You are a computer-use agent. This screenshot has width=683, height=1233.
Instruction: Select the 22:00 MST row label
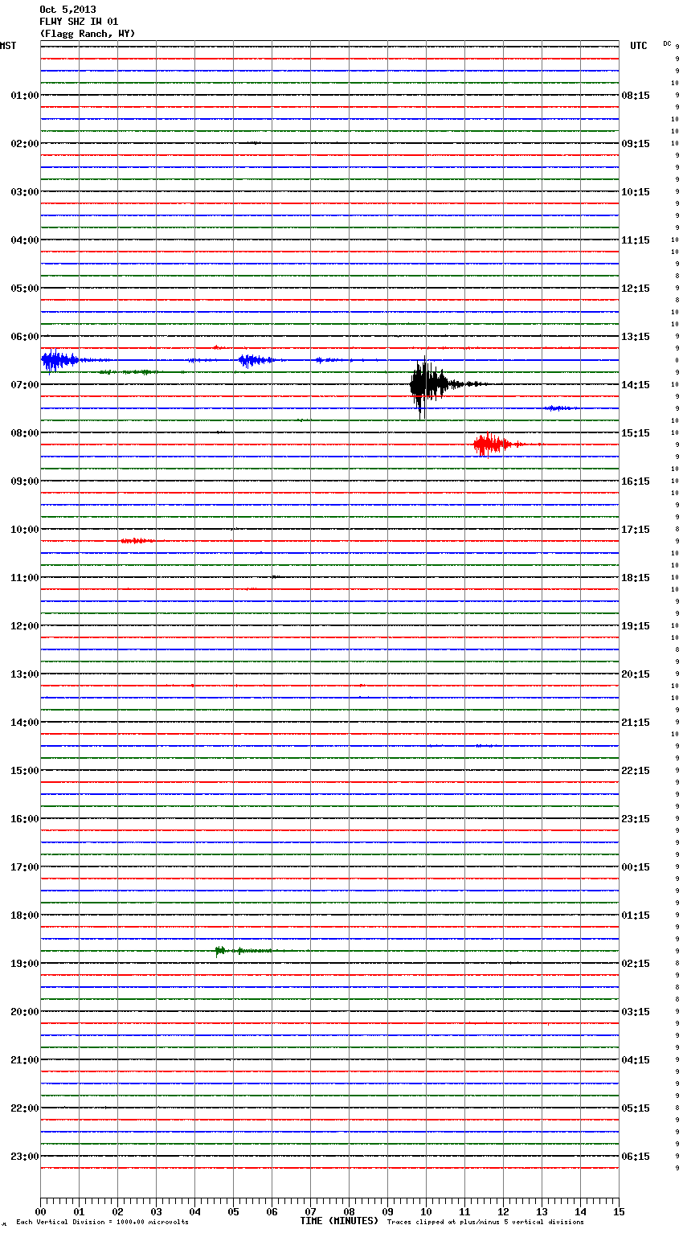point(24,1108)
